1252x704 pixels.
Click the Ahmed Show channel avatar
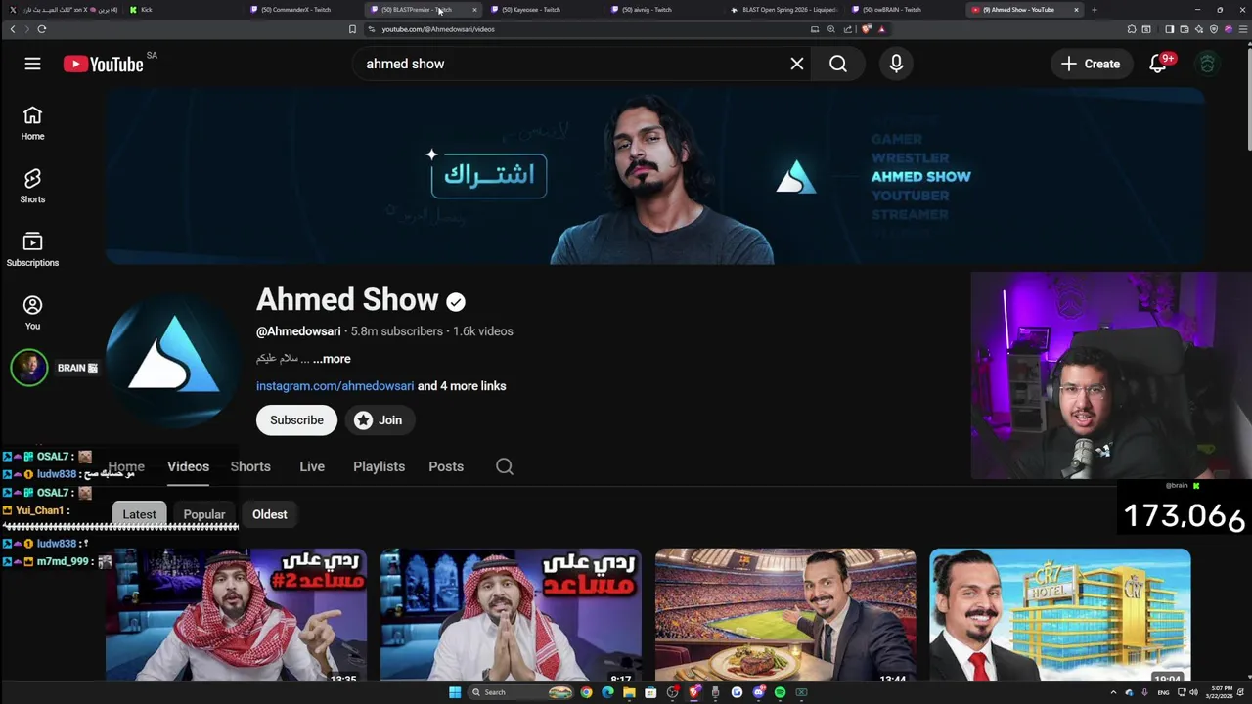[x=173, y=359]
